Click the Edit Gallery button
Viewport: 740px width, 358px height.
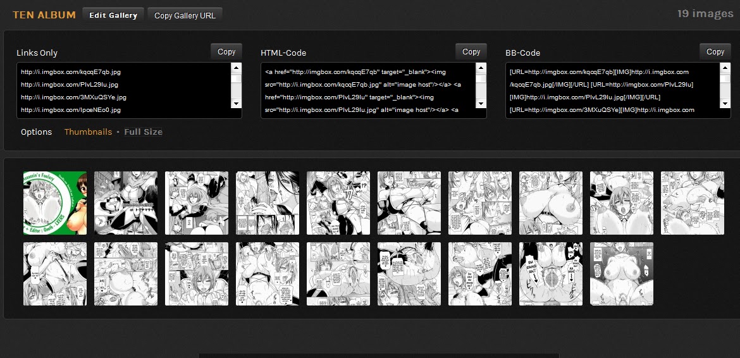pyautogui.click(x=113, y=15)
